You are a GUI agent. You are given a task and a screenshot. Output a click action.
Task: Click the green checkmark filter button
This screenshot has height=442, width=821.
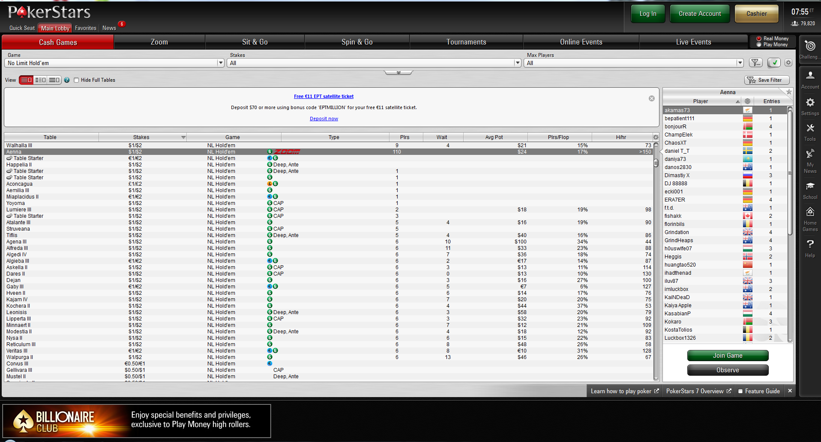click(774, 63)
